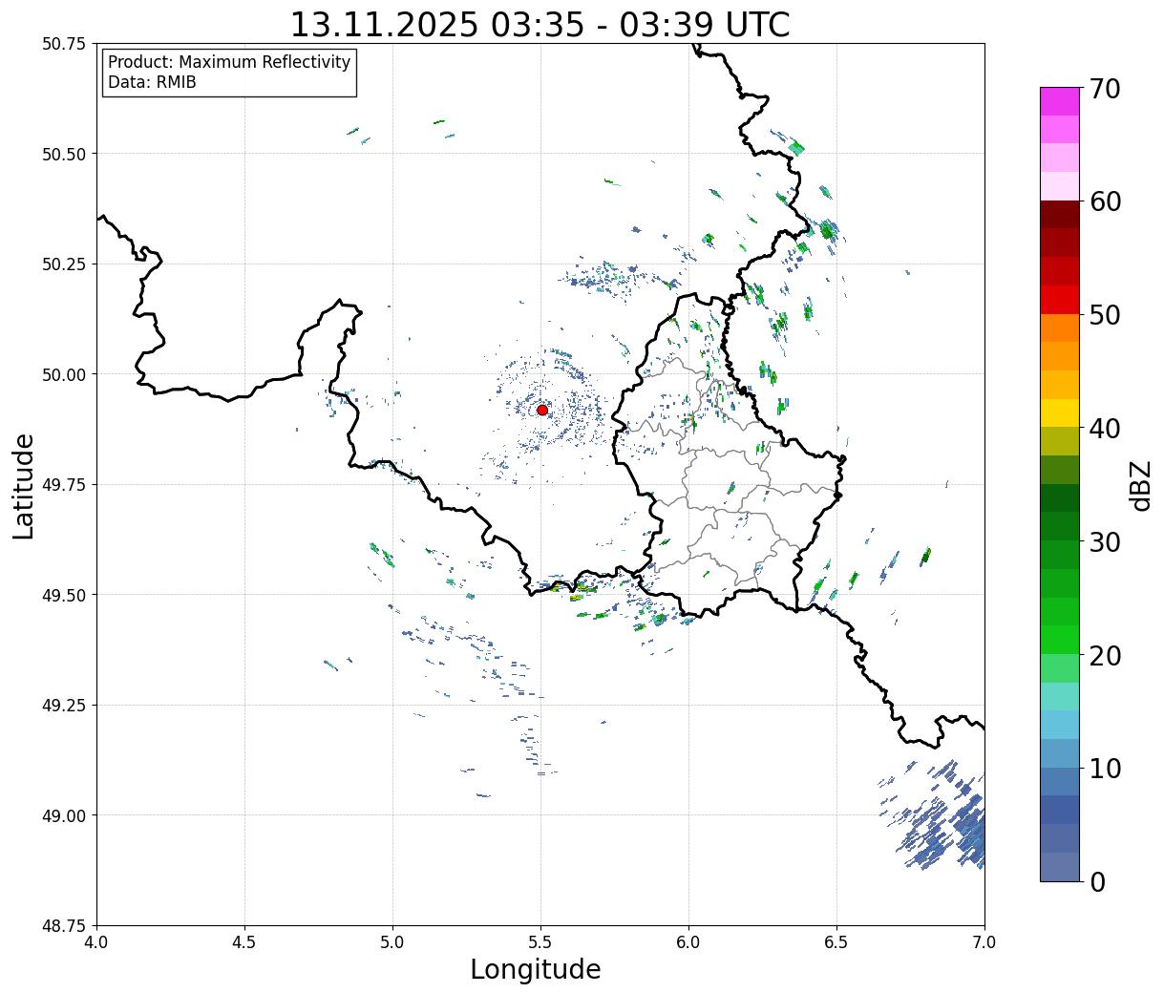The image size is (1164, 993).
Task: Click the Product: Maximum Reflectivity legend text
Action: click(x=229, y=62)
